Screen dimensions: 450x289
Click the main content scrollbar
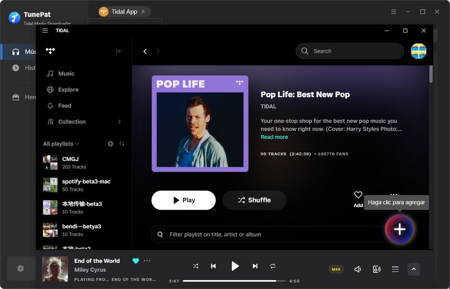click(431, 74)
